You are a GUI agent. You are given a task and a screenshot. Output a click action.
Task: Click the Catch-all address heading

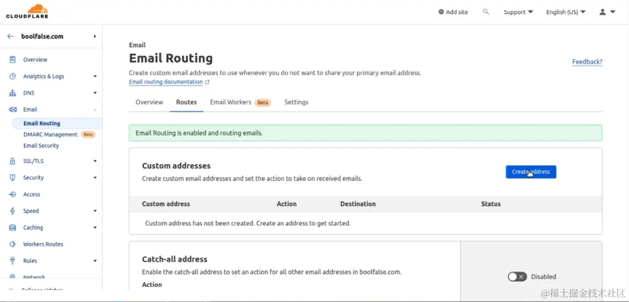click(x=175, y=259)
